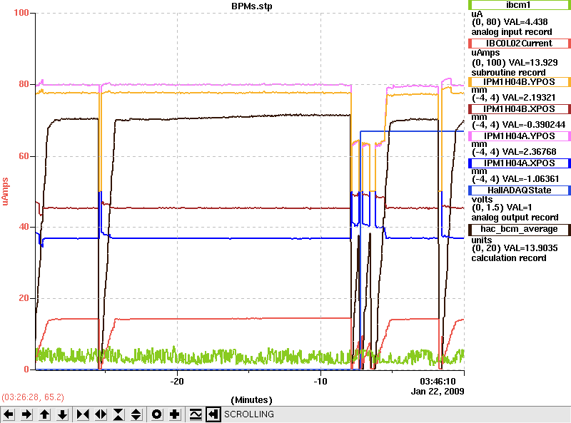Select the IPM1H04B.XPOS legend entry
The image size is (571, 423).
click(519, 109)
